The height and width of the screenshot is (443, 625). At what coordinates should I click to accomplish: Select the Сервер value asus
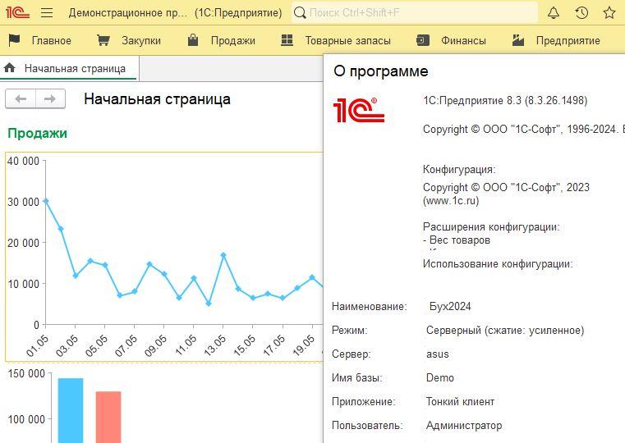[437, 354]
